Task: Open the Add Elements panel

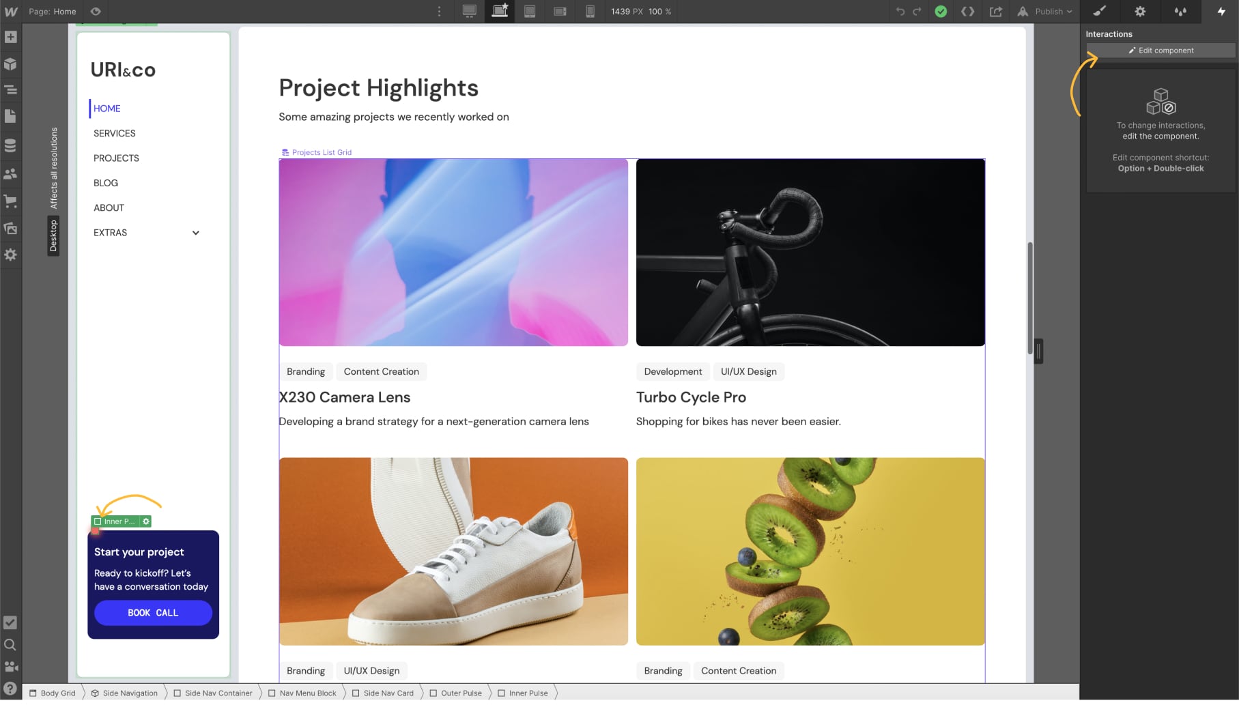Action: point(11,38)
